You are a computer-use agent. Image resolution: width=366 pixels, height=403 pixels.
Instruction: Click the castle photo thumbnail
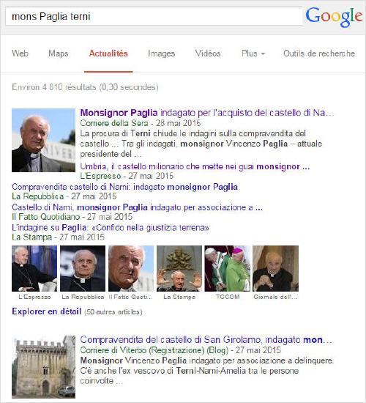point(43,367)
